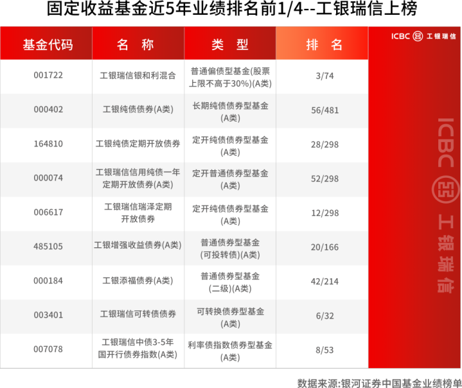Click 利率债指数债券型基金 type cell
This screenshot has width=462, height=388.
230,351
